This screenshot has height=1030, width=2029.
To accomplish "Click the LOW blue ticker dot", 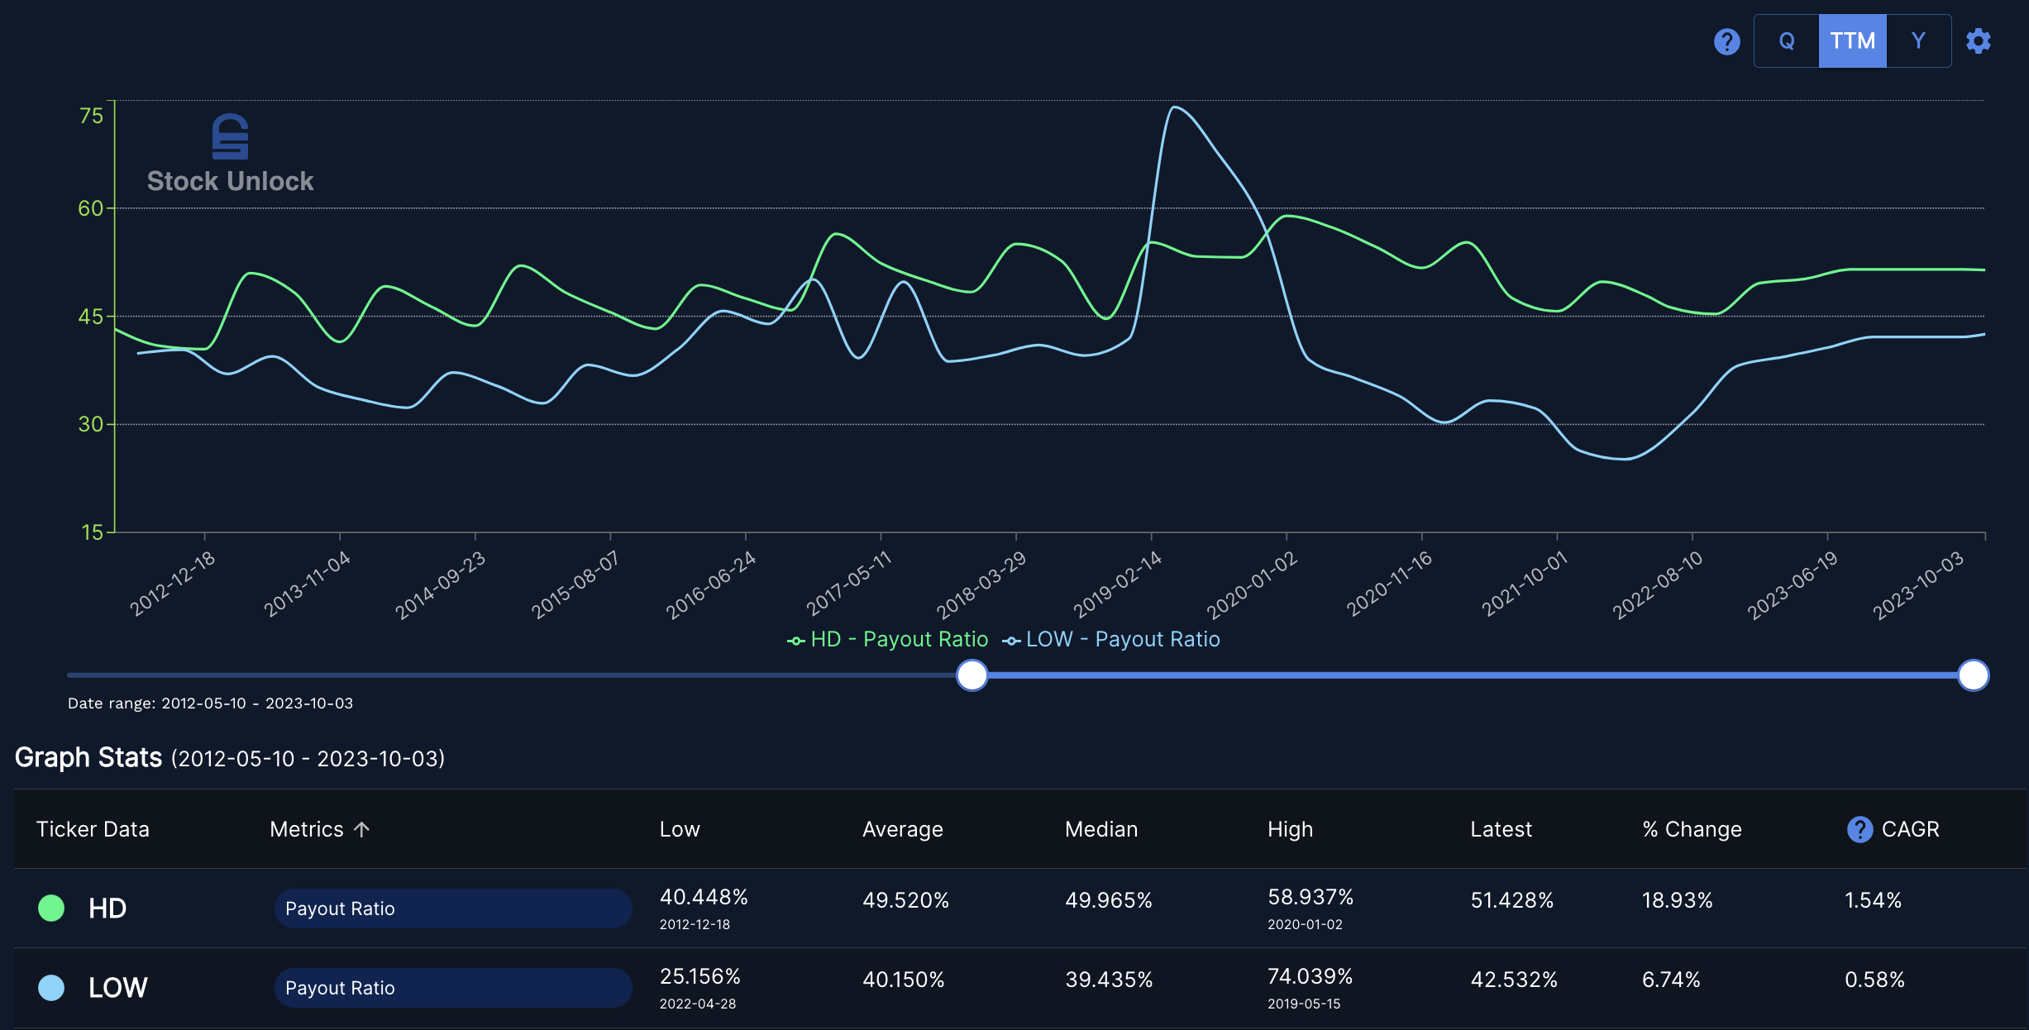I will [51, 987].
